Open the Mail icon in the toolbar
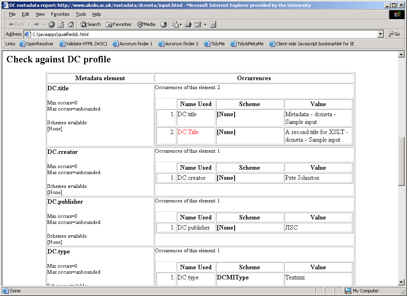 click(176, 24)
